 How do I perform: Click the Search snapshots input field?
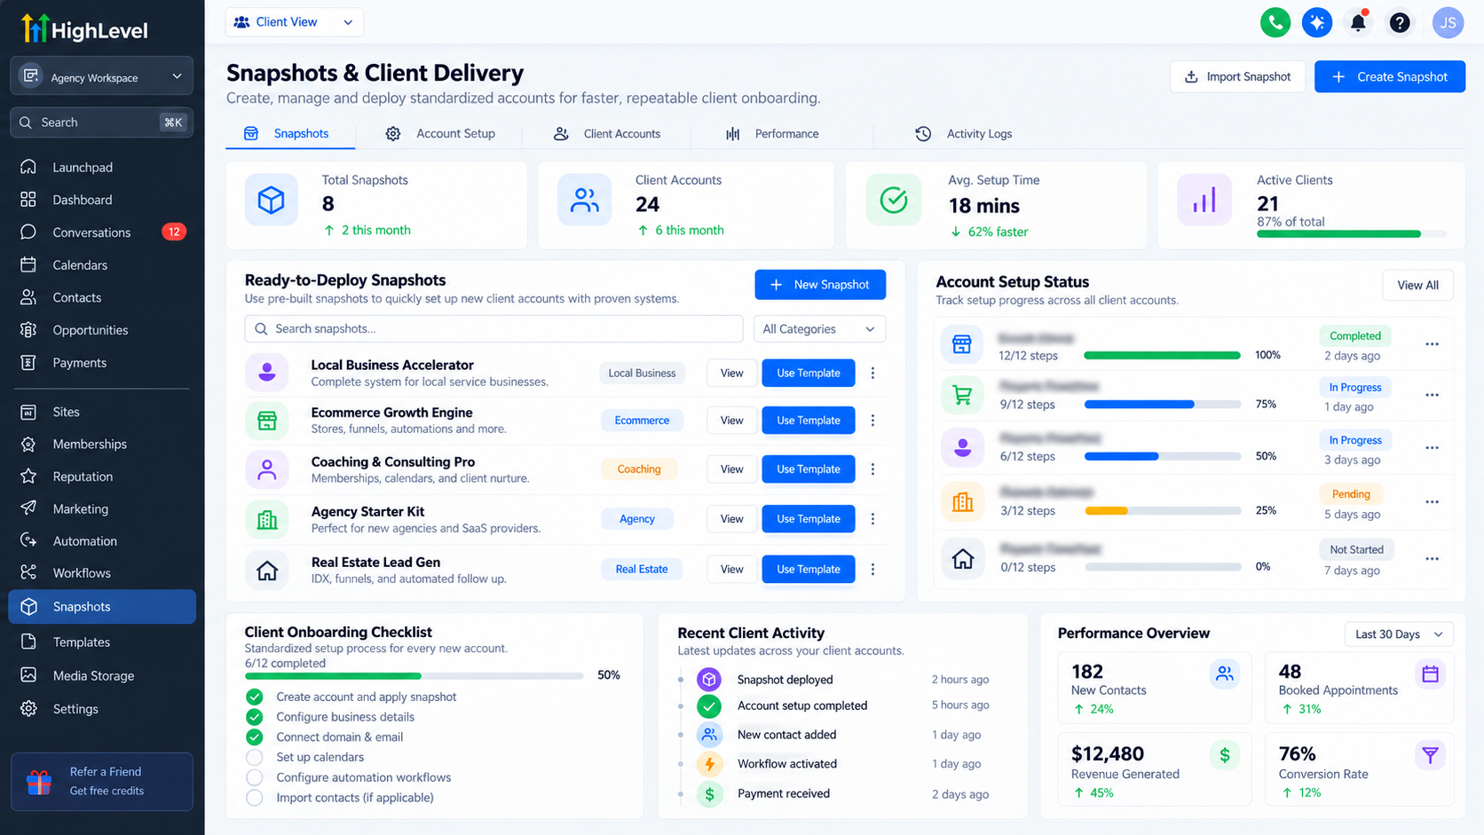click(x=493, y=328)
